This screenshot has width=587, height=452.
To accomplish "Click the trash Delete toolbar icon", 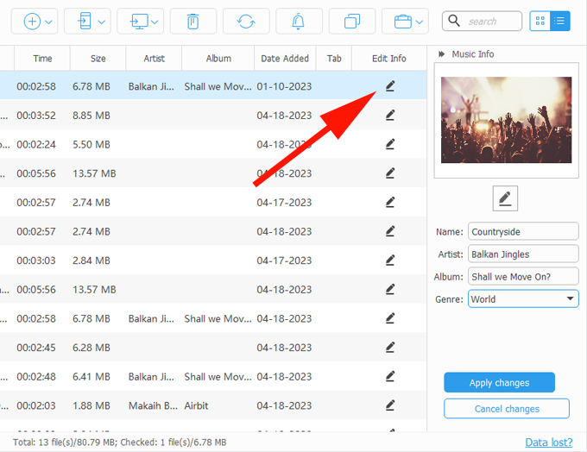I will click(x=193, y=21).
